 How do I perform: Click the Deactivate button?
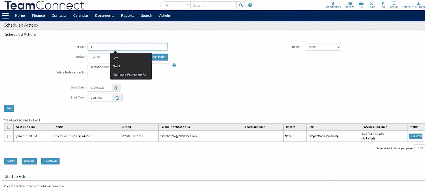(x=50, y=161)
